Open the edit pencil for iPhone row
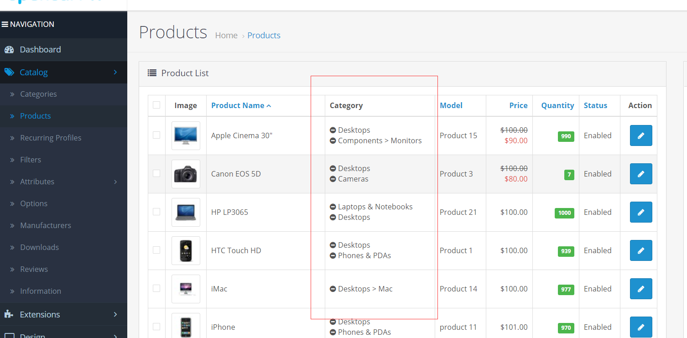 point(640,327)
